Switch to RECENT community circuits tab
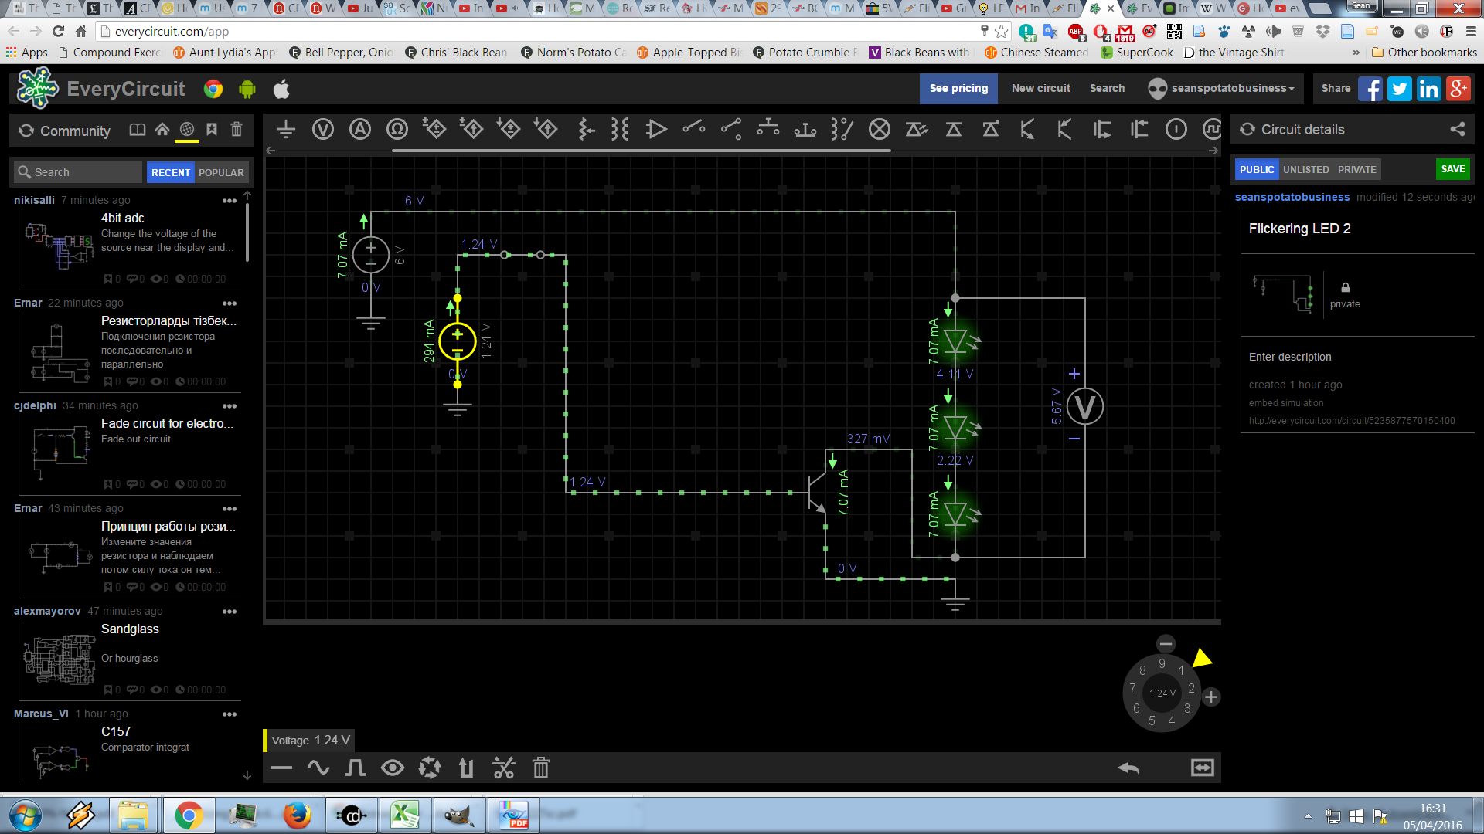Screen dimensions: 1484x834 coord(169,171)
